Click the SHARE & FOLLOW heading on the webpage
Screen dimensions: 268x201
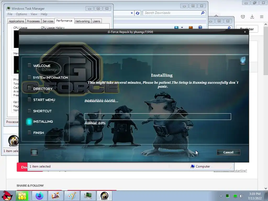pyautogui.click(x=30, y=186)
